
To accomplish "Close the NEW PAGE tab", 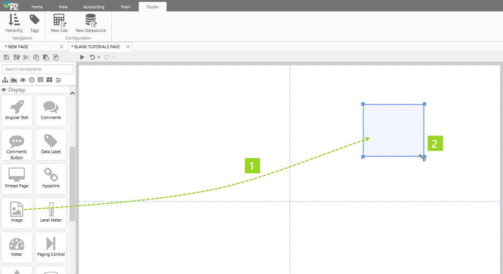I will tap(62, 47).
